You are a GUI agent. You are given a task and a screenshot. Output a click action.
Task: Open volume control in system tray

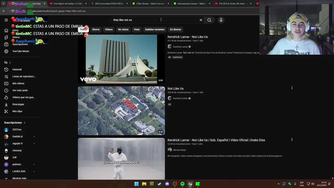coord(313,184)
